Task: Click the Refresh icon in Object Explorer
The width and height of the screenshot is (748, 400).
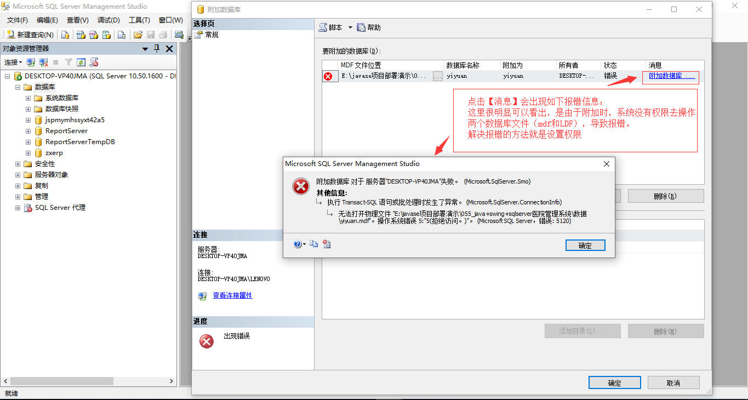Action: pos(81,62)
